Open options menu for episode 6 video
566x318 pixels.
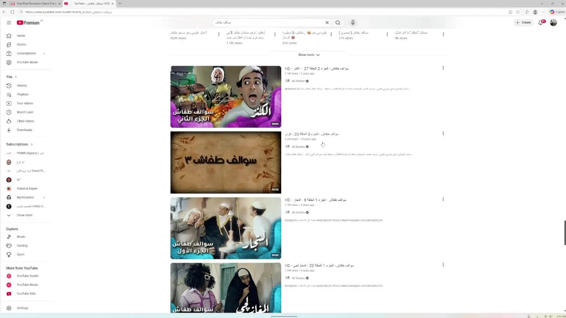(x=443, y=199)
